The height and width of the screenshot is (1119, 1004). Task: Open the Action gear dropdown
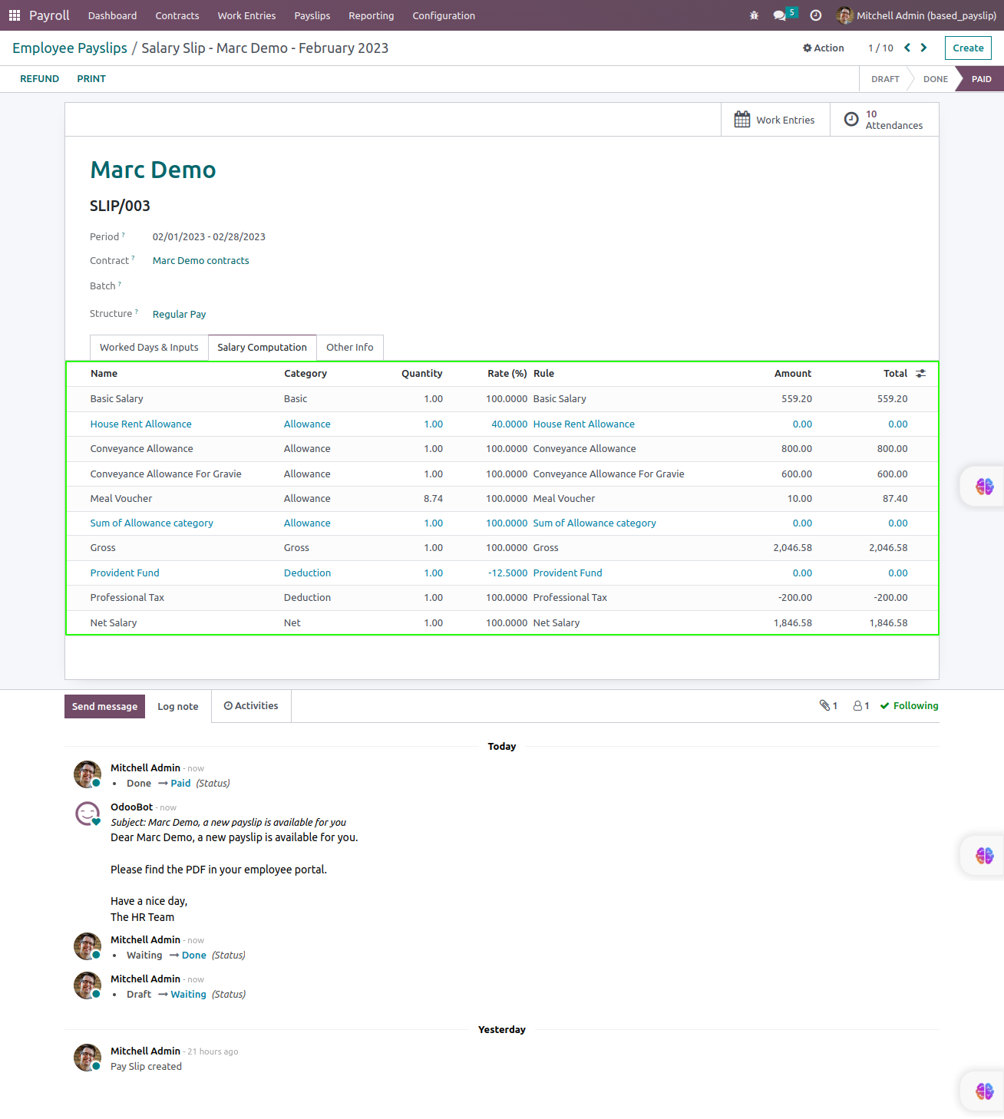click(x=823, y=48)
